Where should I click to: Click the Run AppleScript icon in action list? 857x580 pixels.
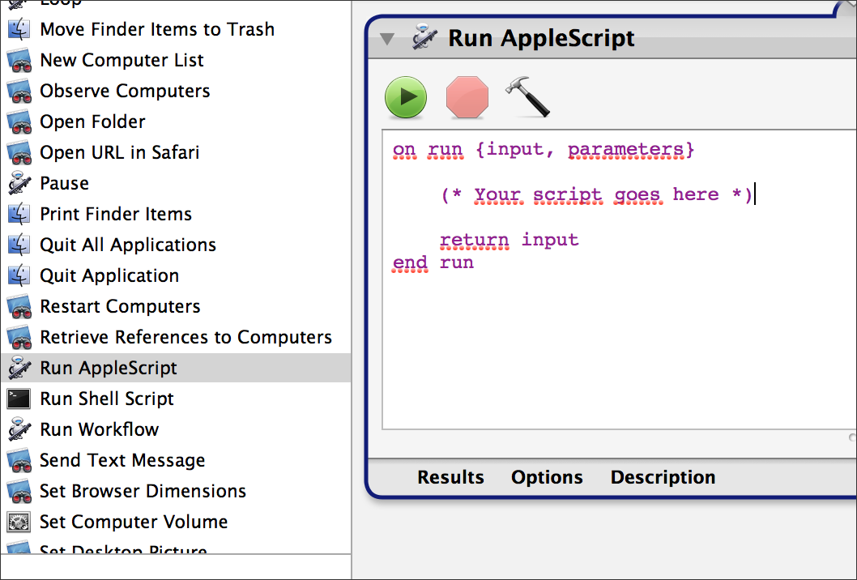pos(19,368)
